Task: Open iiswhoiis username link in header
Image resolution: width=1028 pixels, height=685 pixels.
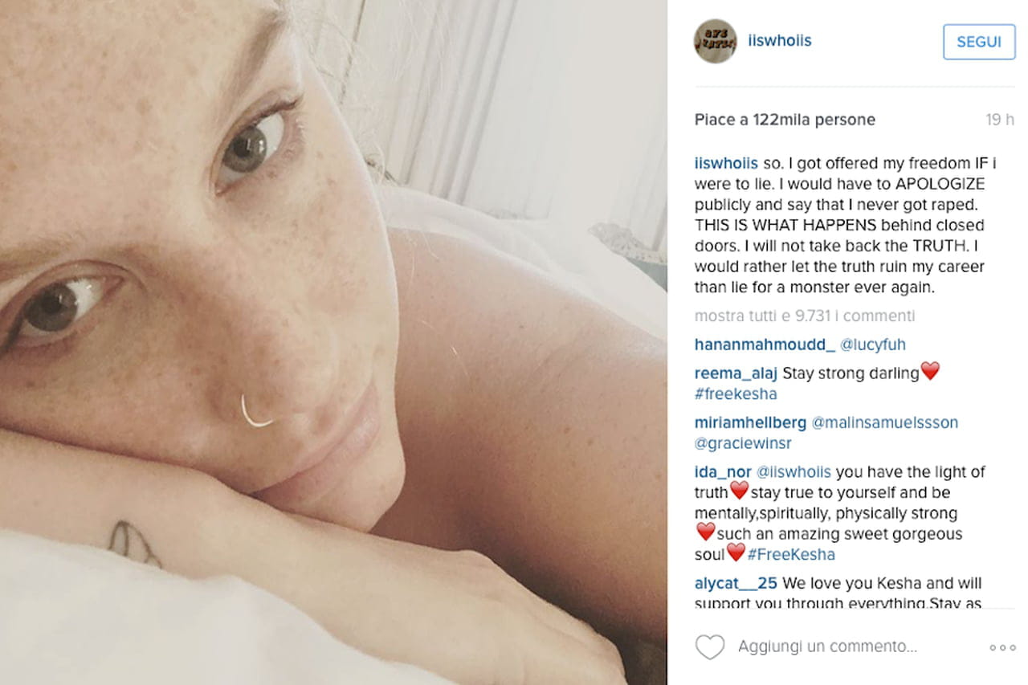Action: (x=779, y=41)
